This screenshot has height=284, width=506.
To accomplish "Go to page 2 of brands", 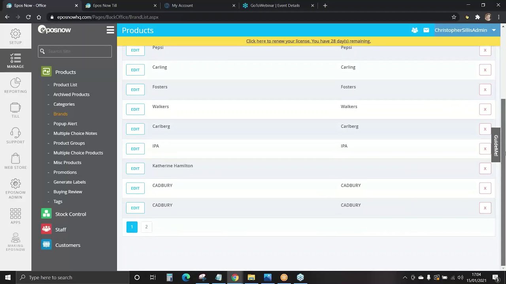I will (x=146, y=227).
